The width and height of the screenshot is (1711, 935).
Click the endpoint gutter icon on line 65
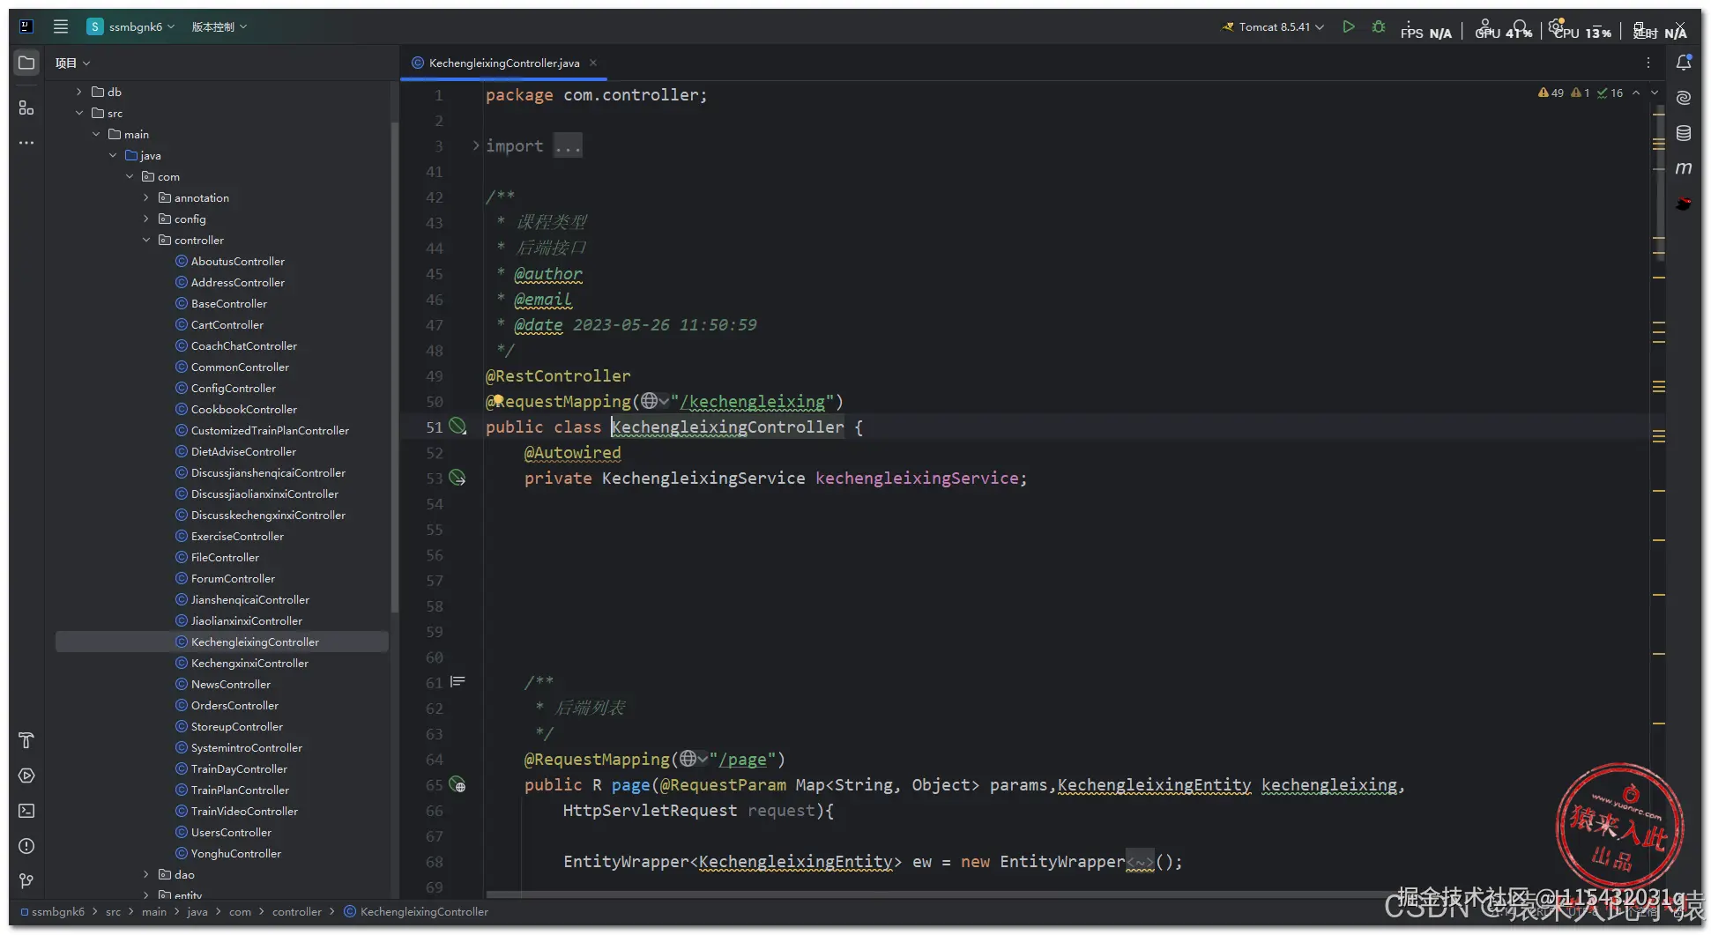[x=458, y=784]
